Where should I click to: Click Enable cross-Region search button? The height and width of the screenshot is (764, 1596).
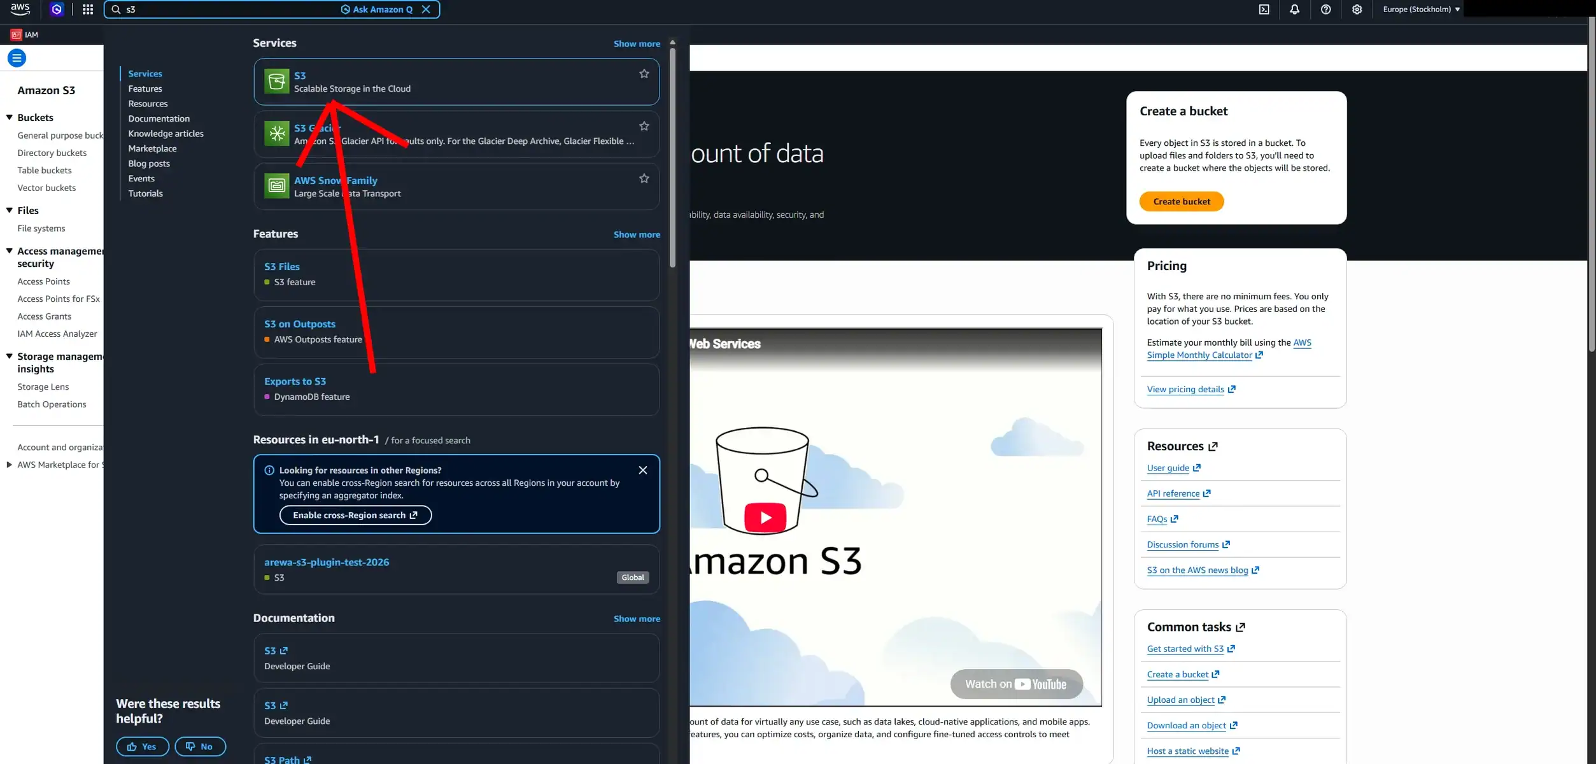[x=355, y=515]
